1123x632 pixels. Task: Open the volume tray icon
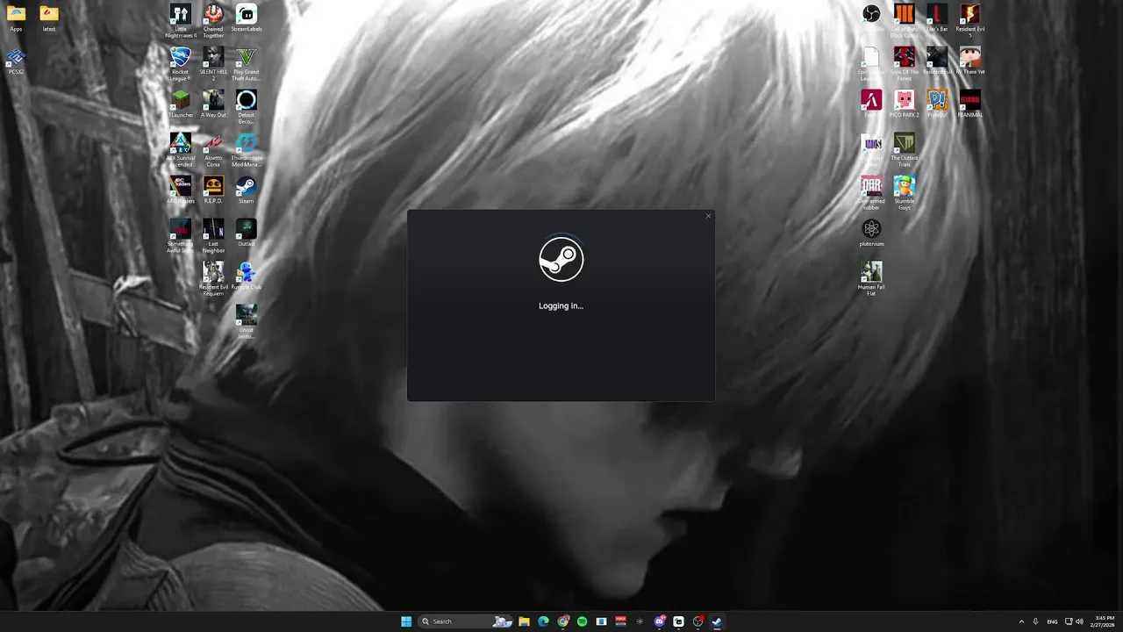pos(1079,621)
